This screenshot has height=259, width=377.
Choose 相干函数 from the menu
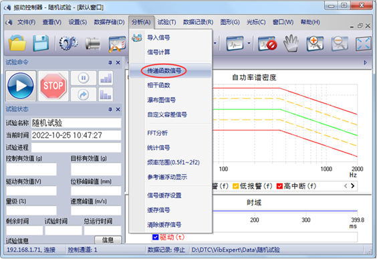[x=170, y=85]
